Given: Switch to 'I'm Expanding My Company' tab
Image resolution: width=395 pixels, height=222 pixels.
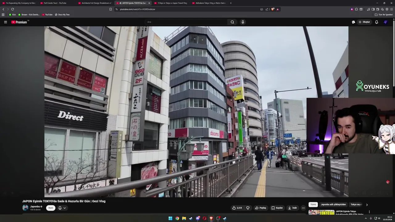Looking at the screenshot, I should 19,3.
